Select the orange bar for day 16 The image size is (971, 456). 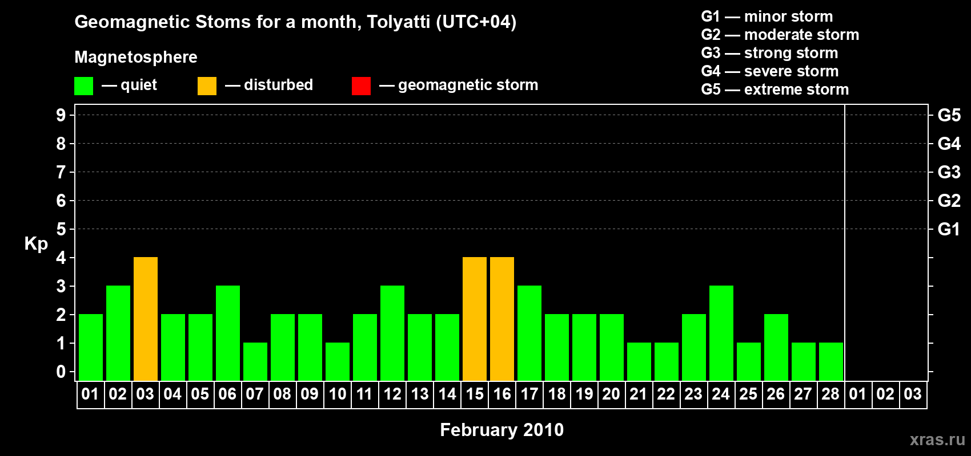(x=502, y=319)
